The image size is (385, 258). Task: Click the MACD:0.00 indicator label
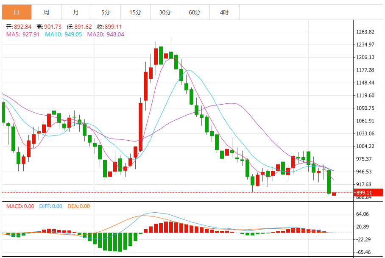click(x=20, y=206)
